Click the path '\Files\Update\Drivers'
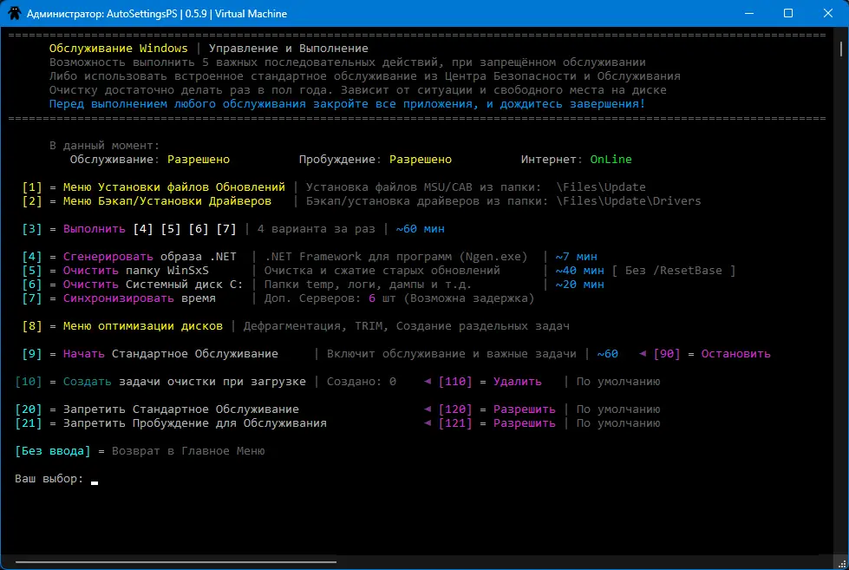 (629, 201)
